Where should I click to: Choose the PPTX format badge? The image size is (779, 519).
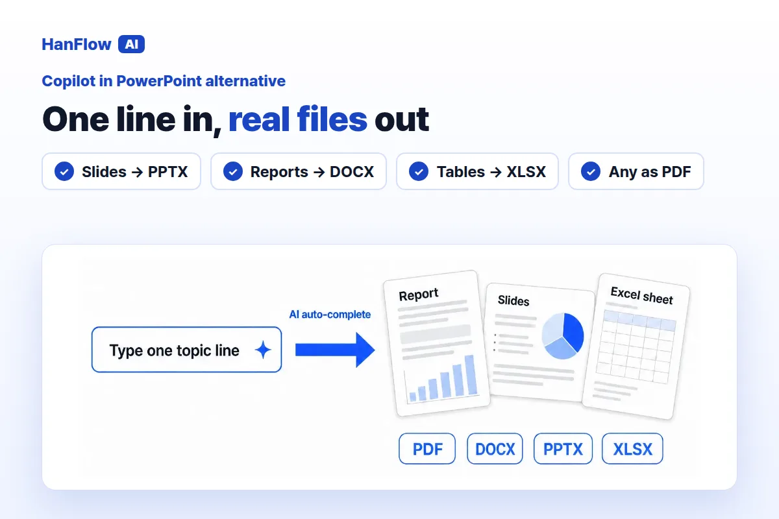tap(563, 449)
